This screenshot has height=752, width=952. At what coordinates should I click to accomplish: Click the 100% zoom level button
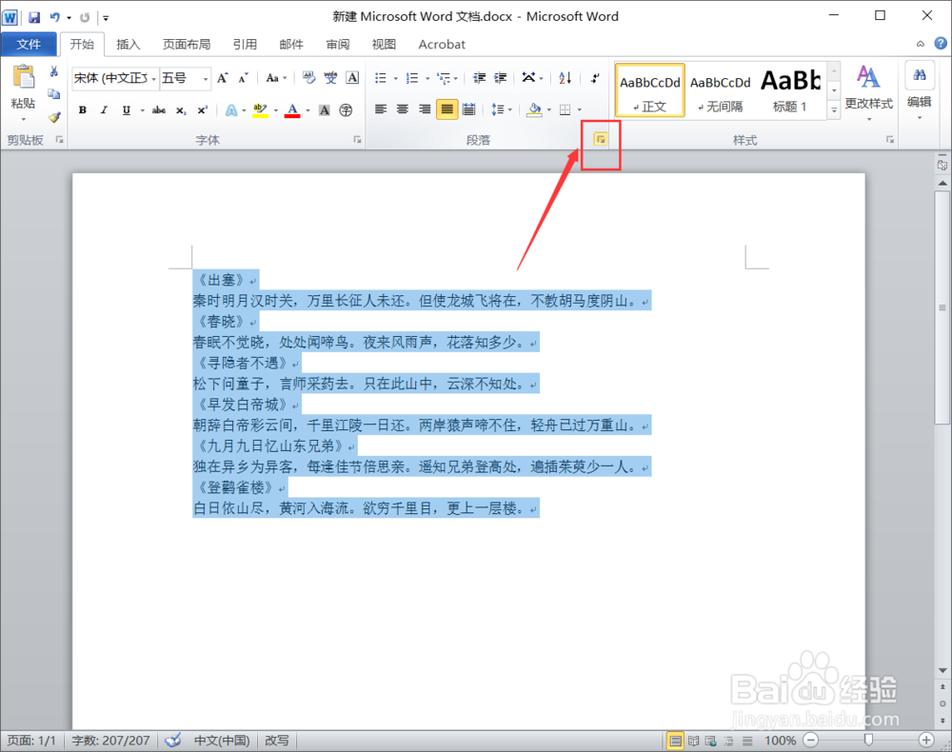(780, 740)
